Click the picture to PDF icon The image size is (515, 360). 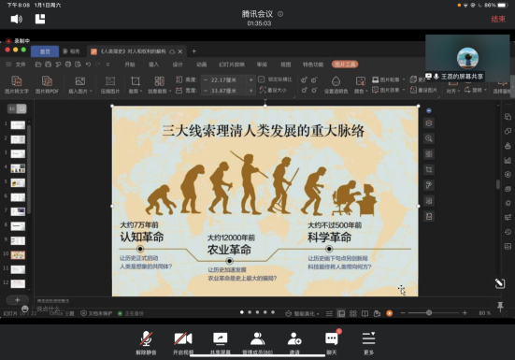coord(47,84)
